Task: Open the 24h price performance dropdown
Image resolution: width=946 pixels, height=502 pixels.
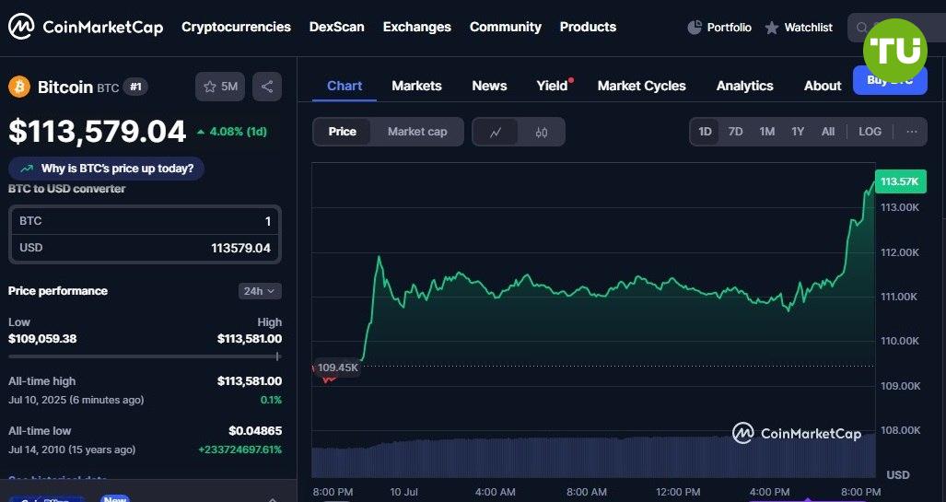Action: point(260,291)
